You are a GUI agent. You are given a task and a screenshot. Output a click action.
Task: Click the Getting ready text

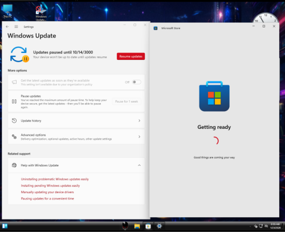(214, 127)
